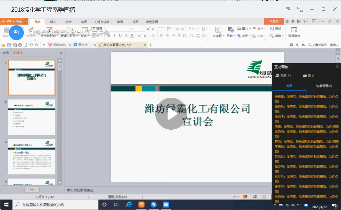Add new document tab with plus icon
The width and height of the screenshot is (341, 210).
click(151, 45)
